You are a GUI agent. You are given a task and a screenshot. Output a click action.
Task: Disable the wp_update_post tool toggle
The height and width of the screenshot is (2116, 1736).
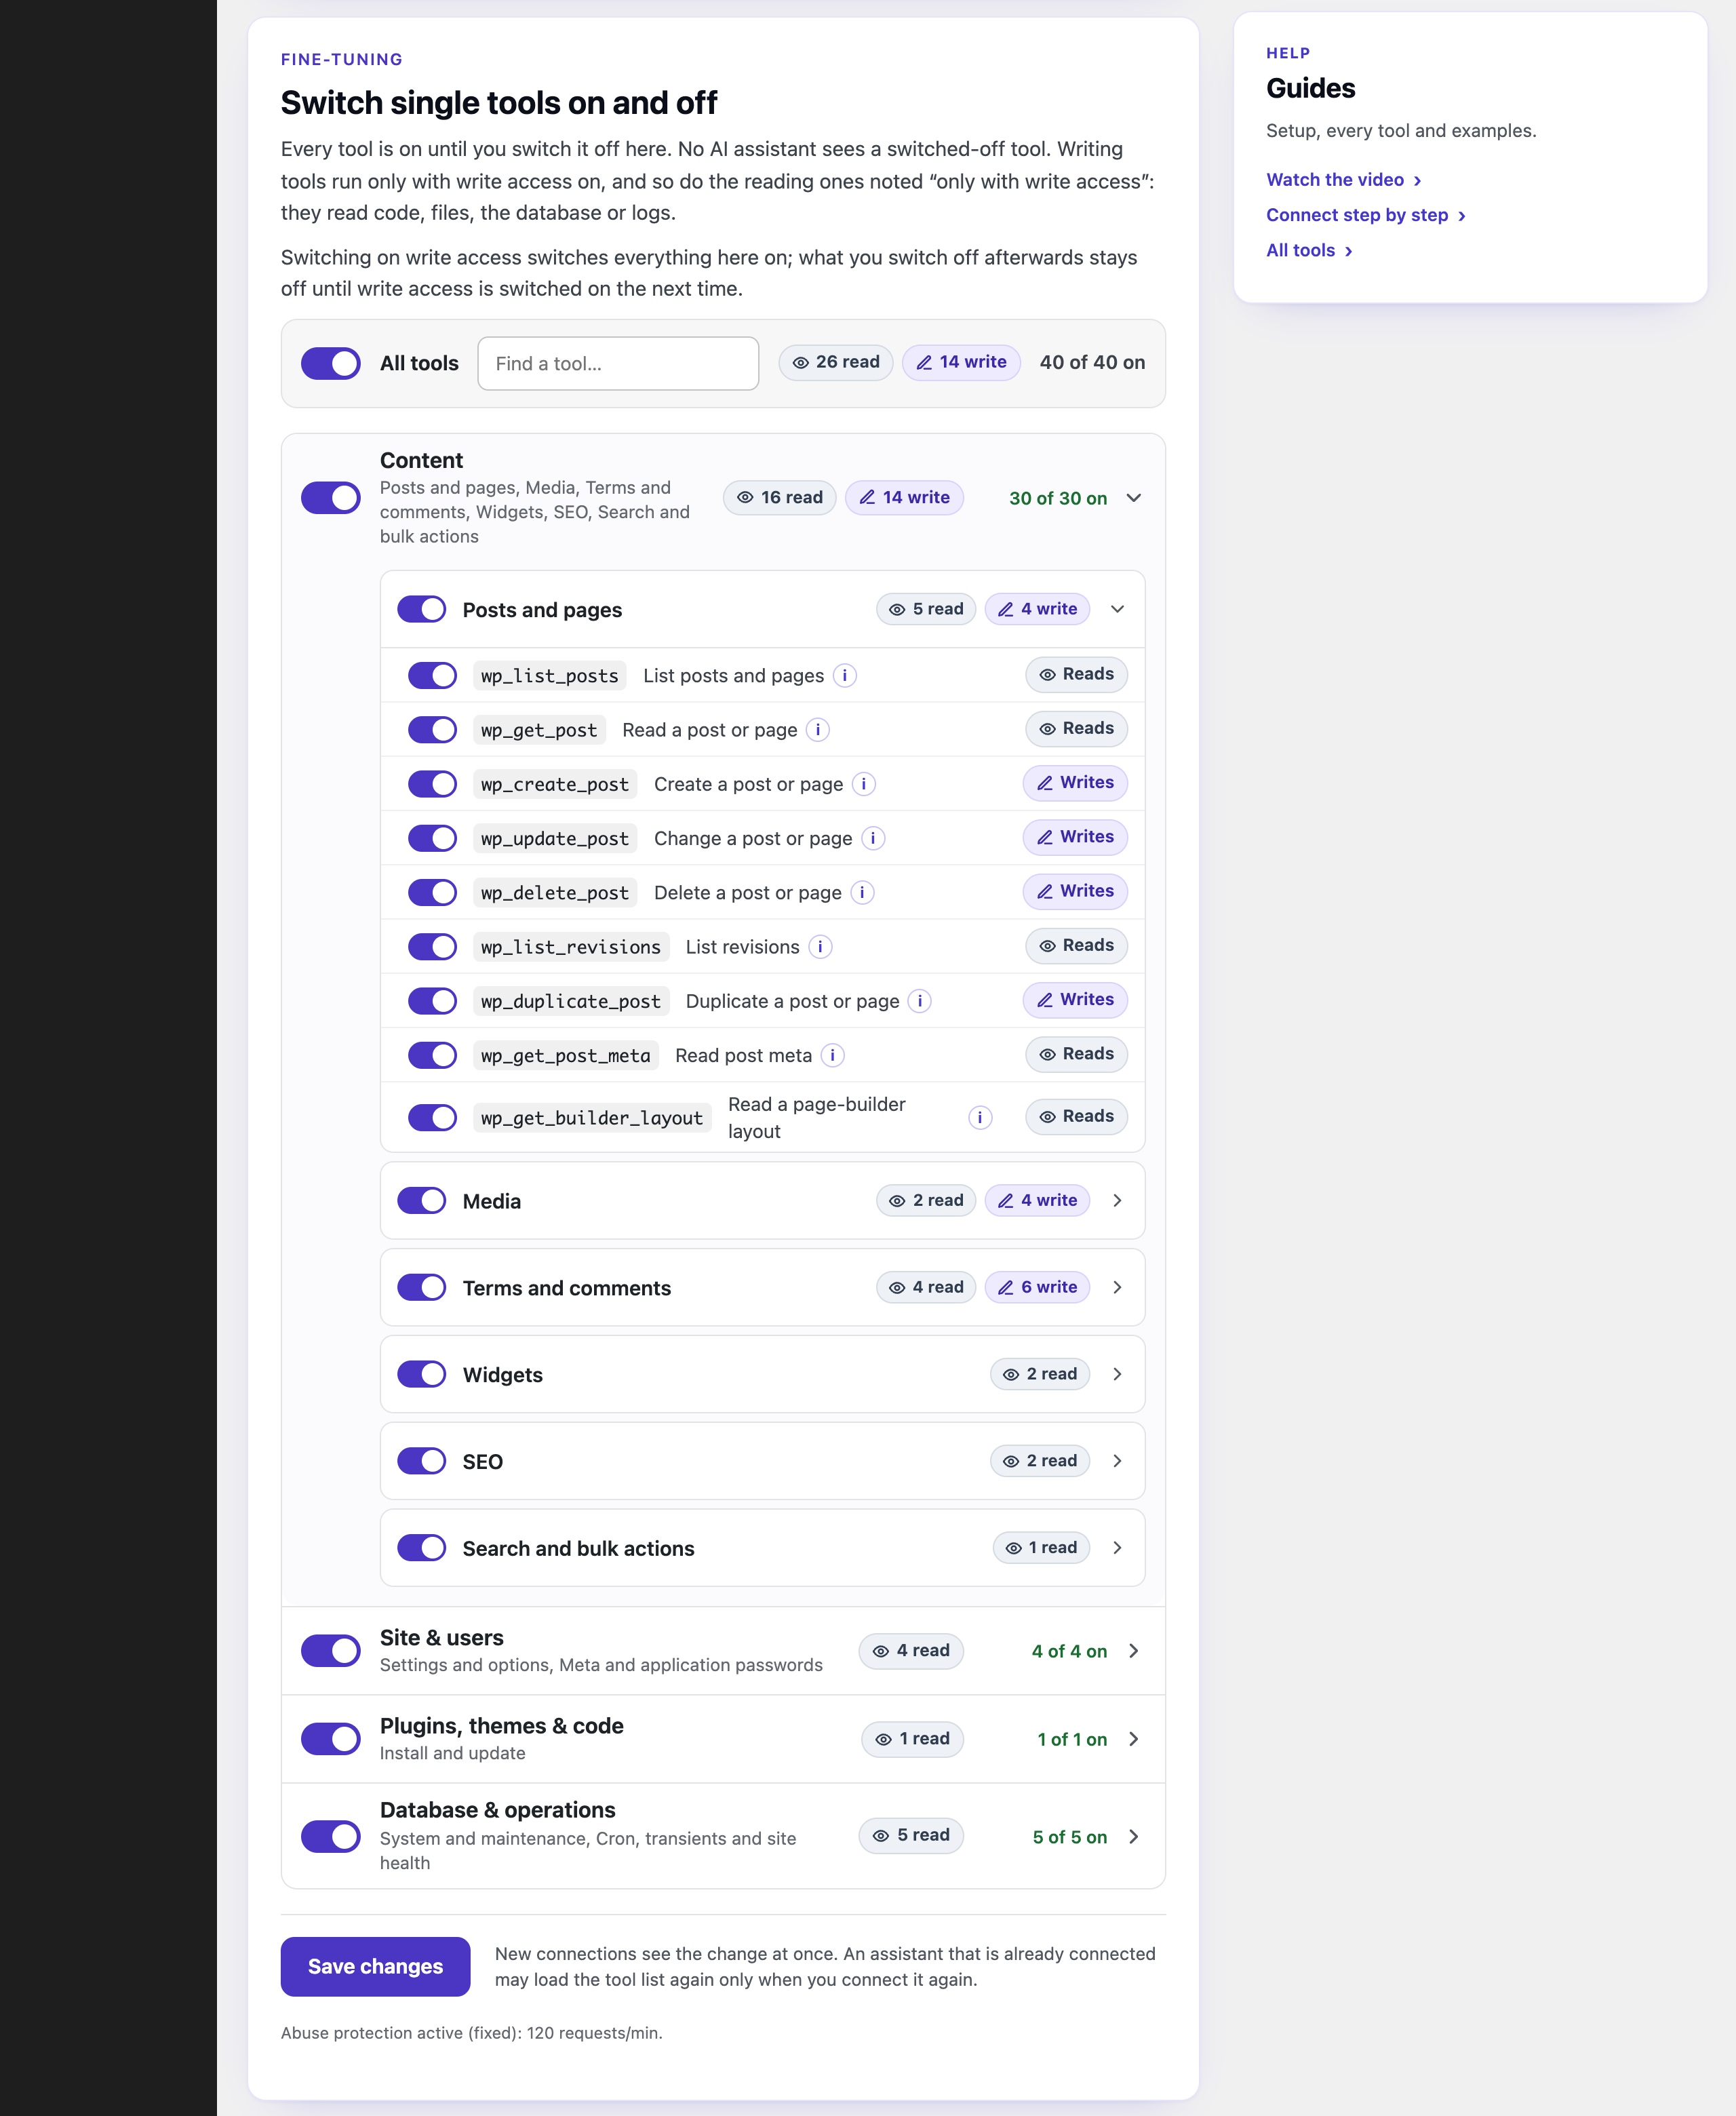pyautogui.click(x=432, y=838)
